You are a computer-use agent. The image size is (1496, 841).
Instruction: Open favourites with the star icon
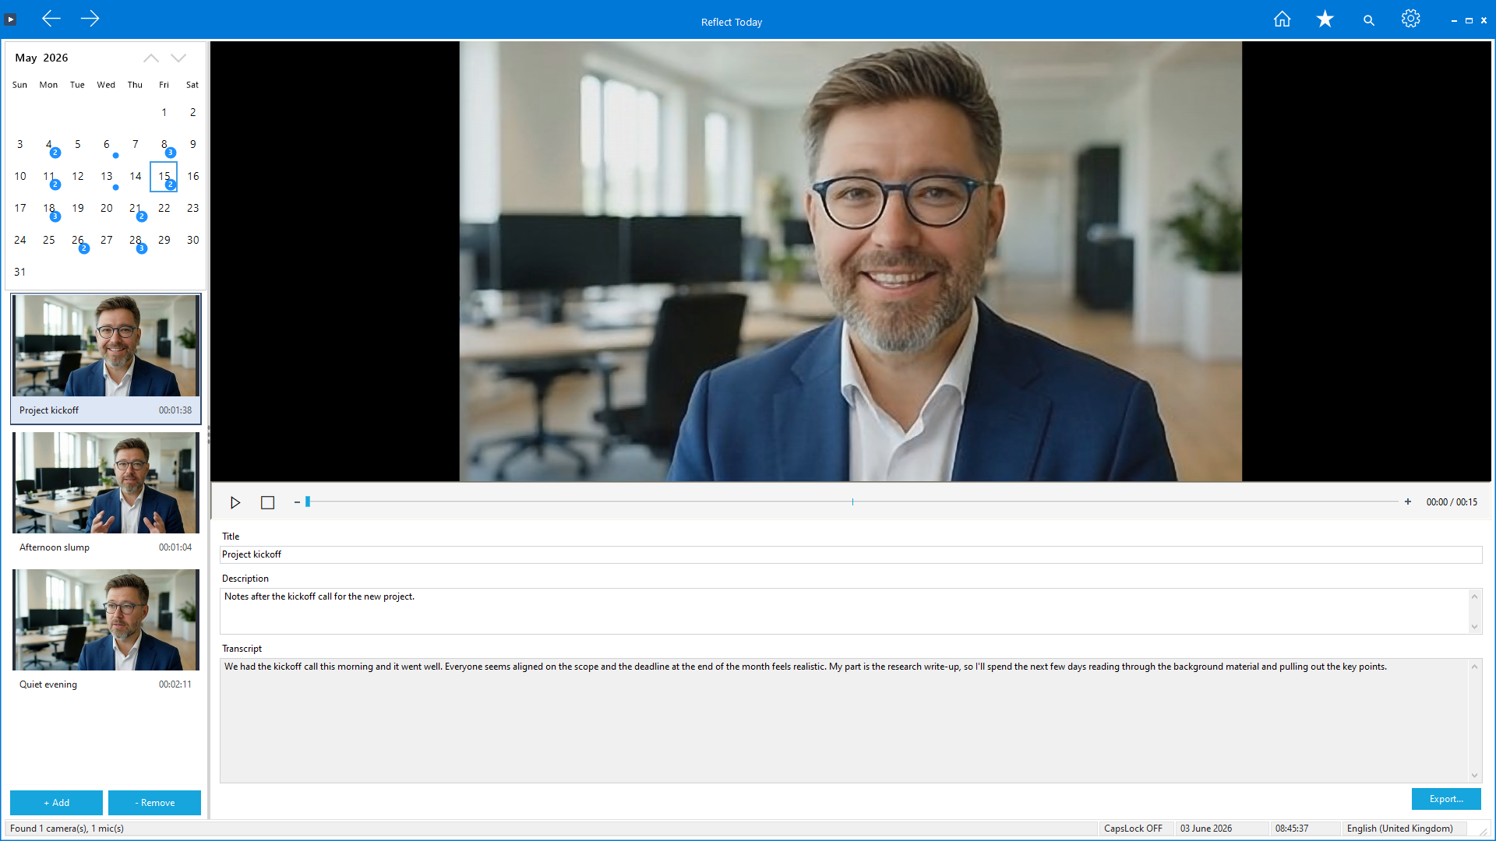(1325, 19)
